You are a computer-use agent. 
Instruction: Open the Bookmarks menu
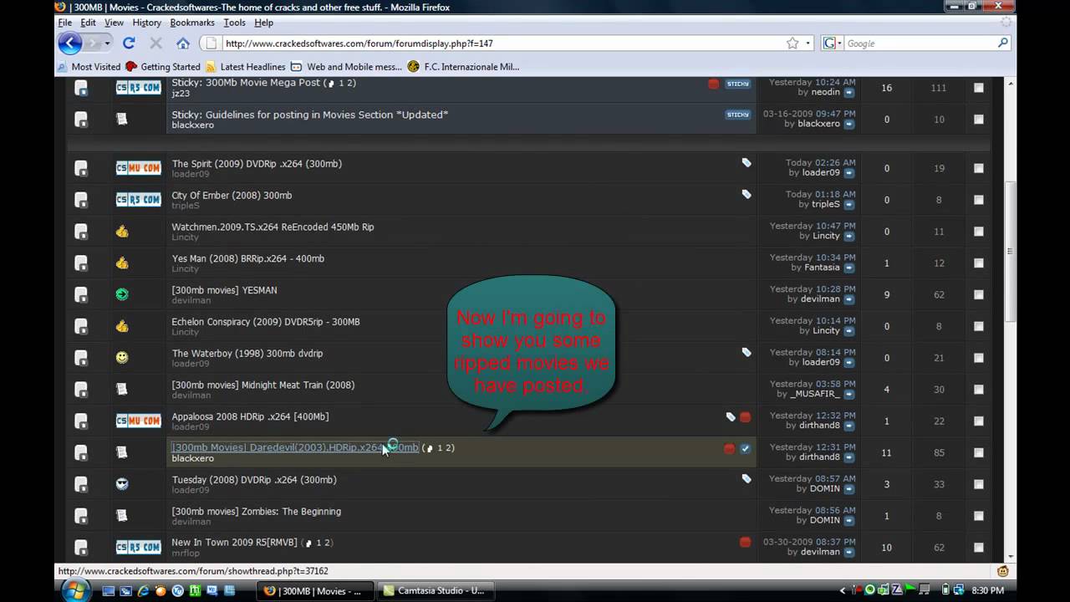point(191,23)
